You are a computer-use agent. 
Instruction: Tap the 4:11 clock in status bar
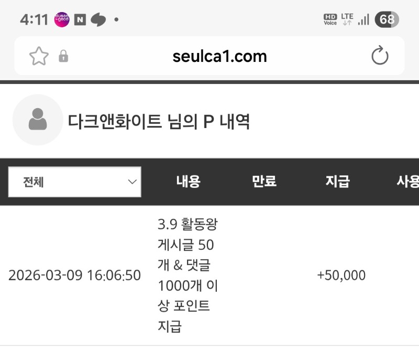tap(34, 20)
